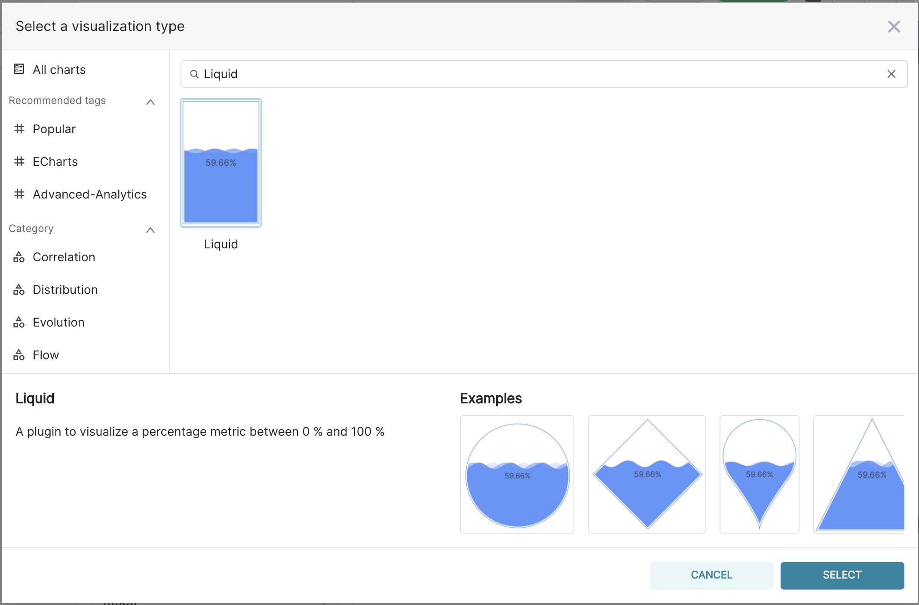Open the diamond liquid example image
Screen dimensions: 919x605
point(647,474)
